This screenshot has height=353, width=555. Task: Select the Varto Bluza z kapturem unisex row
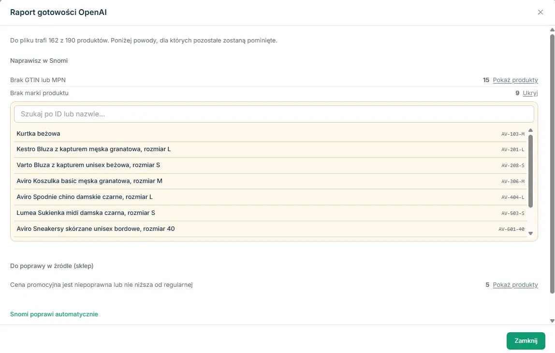270,166
